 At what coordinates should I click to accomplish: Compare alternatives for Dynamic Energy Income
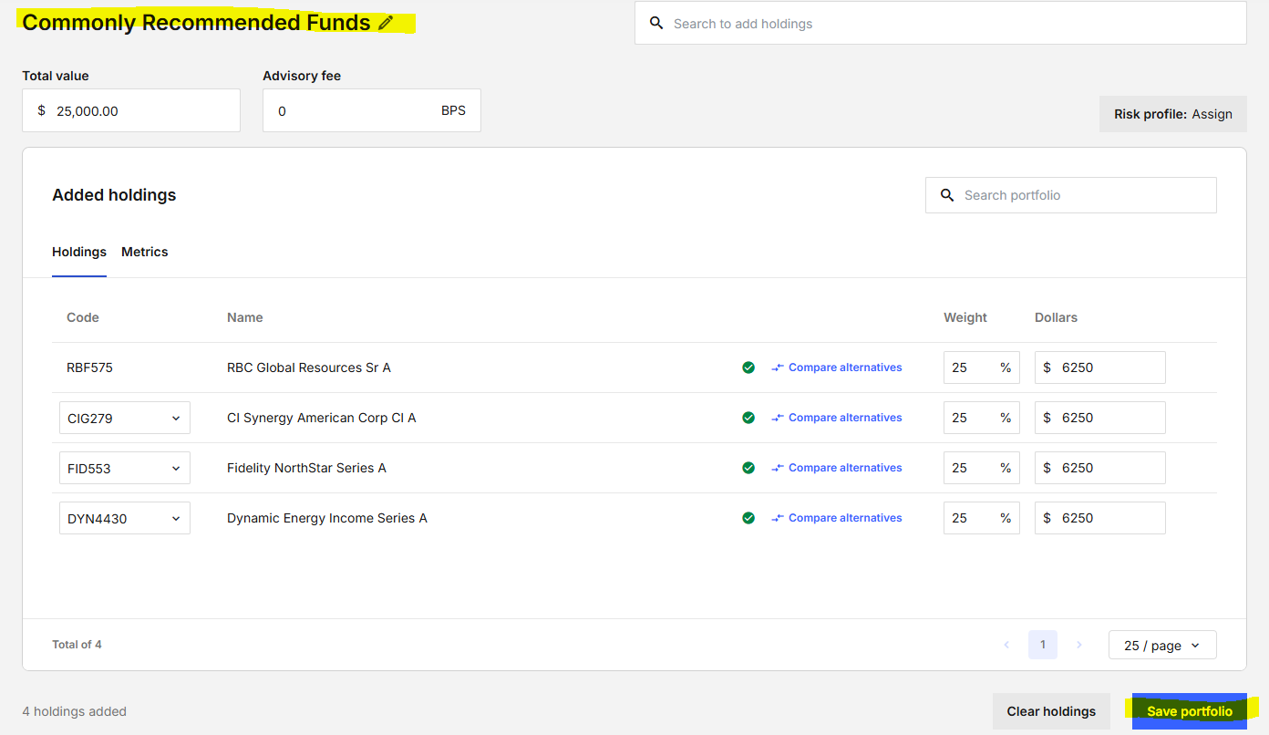pos(837,518)
